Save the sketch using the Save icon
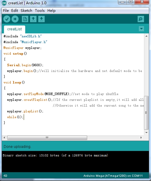Viewport: 151px width, 181px height. pos(41,19)
